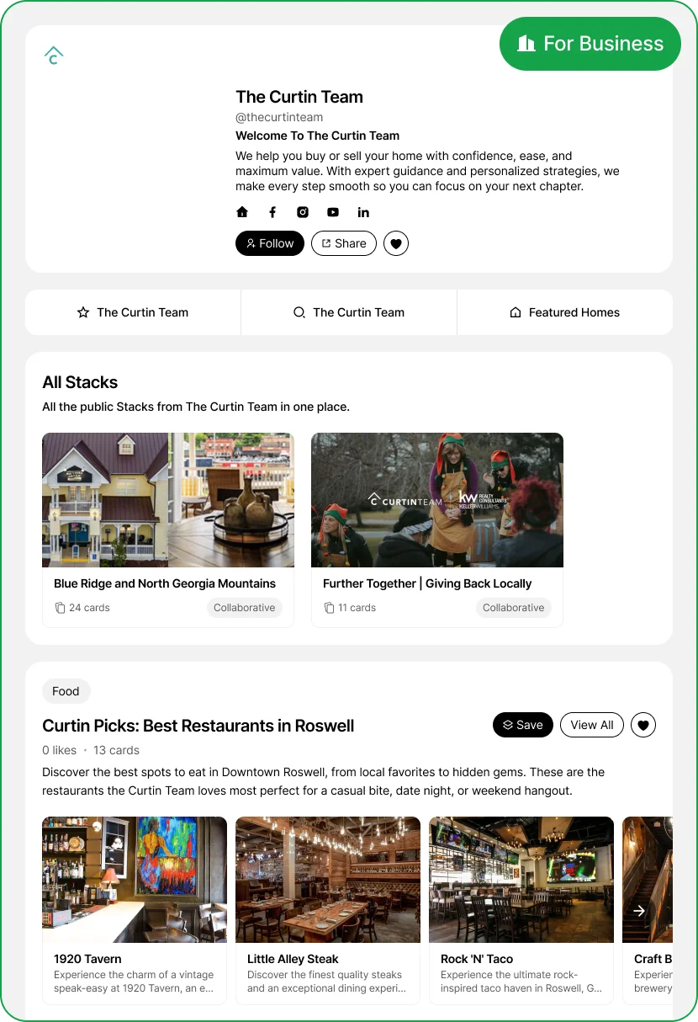Open the For Business button
The width and height of the screenshot is (698, 1022).
(590, 44)
